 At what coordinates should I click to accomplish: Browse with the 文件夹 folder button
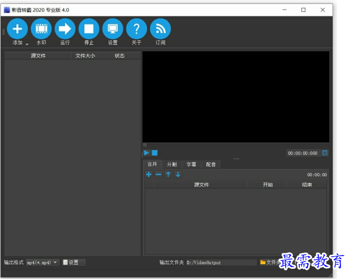tap(270, 263)
